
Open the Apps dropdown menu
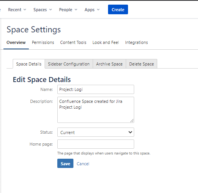92,10
